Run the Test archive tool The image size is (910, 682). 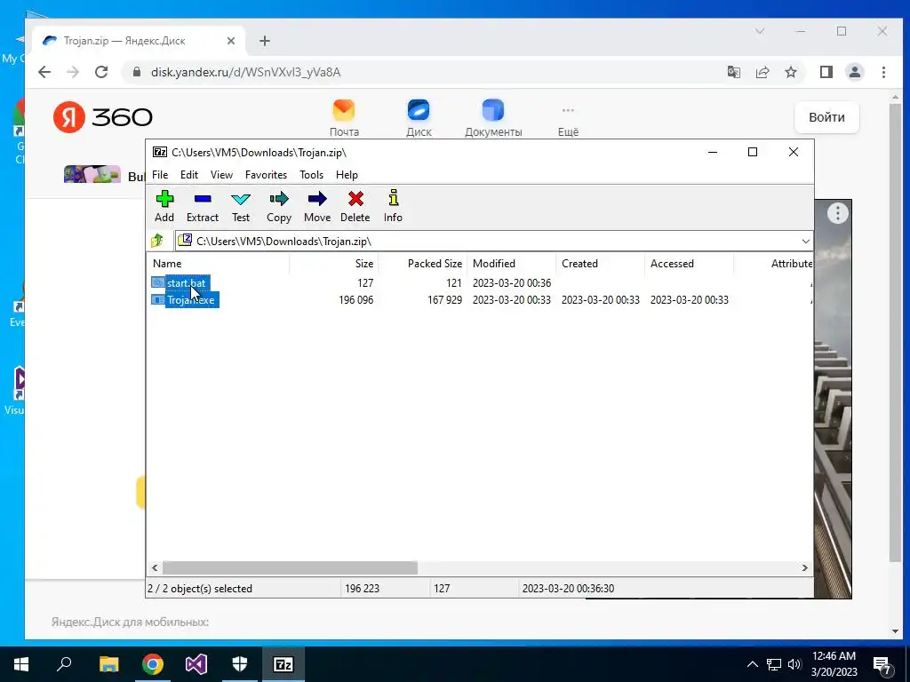(240, 206)
